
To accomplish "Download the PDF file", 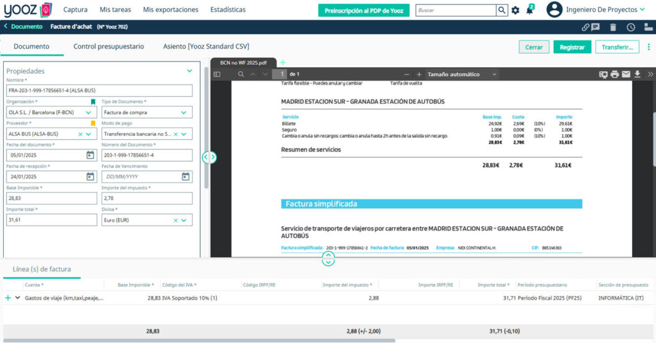I will click(x=637, y=74).
